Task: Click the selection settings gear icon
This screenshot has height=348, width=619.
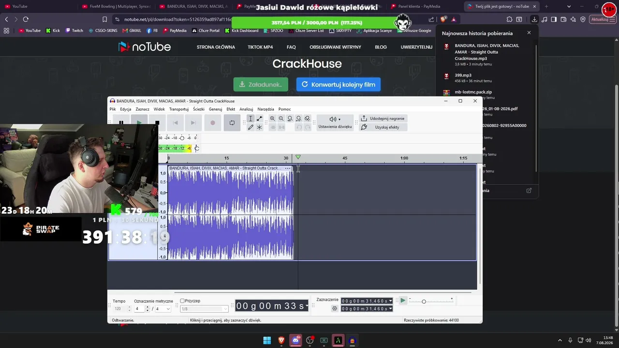Action: [x=334, y=308]
